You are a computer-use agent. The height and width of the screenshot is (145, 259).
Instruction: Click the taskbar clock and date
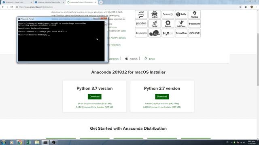click(252, 143)
